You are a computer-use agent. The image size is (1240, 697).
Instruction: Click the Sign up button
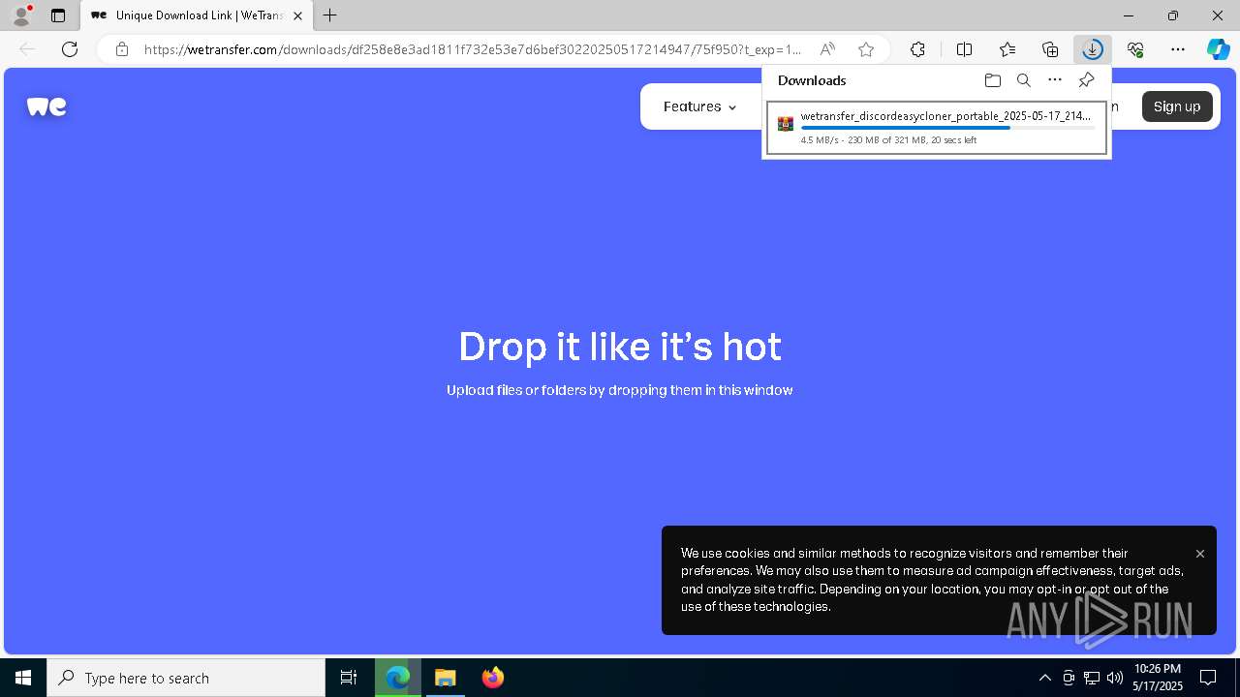coord(1177,106)
